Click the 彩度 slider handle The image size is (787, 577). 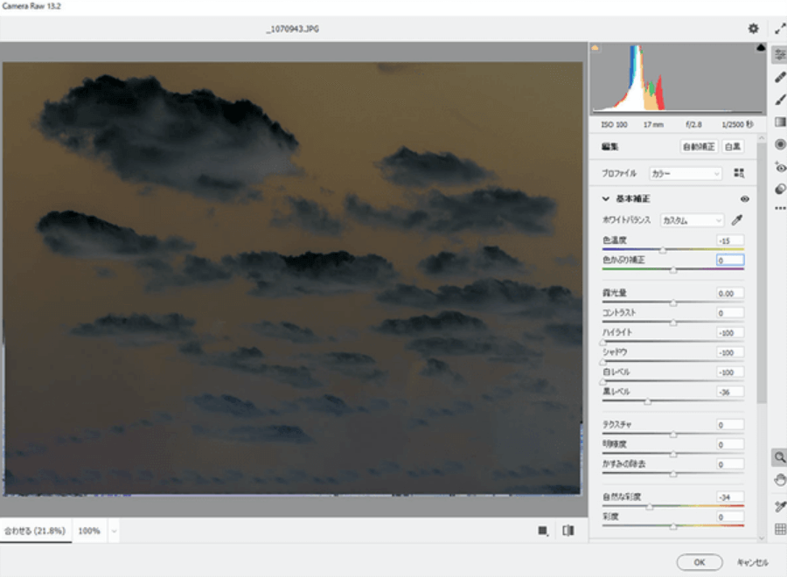click(x=673, y=526)
